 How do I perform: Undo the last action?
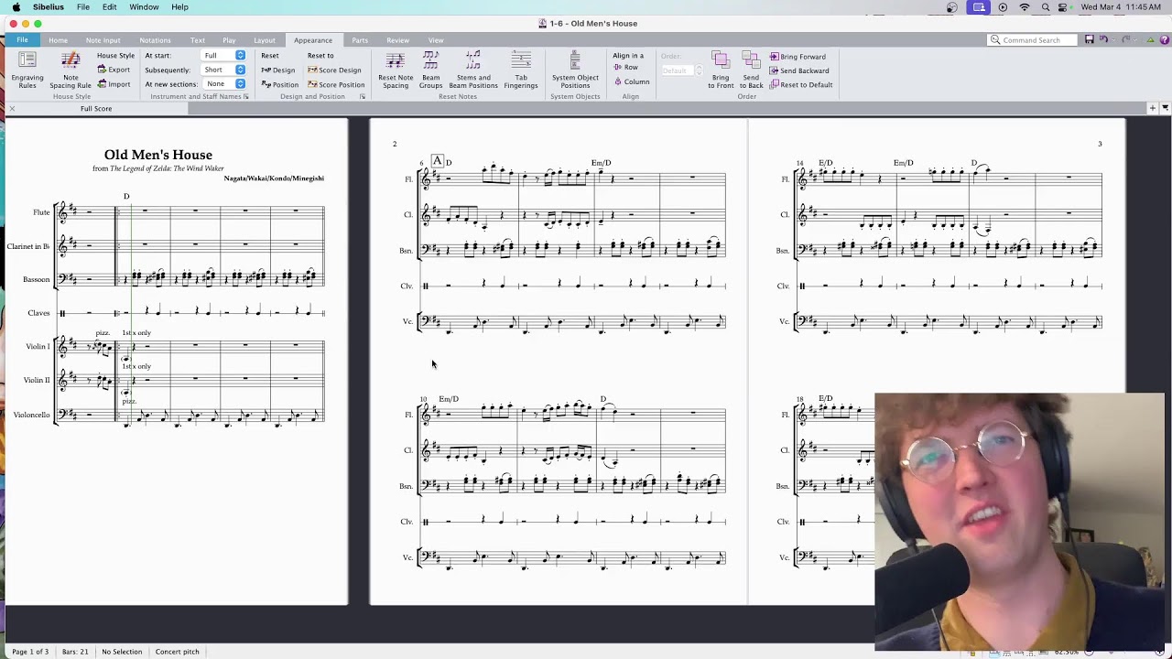click(x=1103, y=39)
